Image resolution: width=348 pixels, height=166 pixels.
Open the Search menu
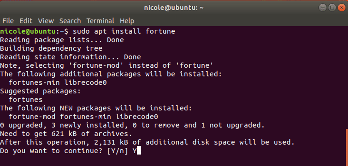(70, 21)
